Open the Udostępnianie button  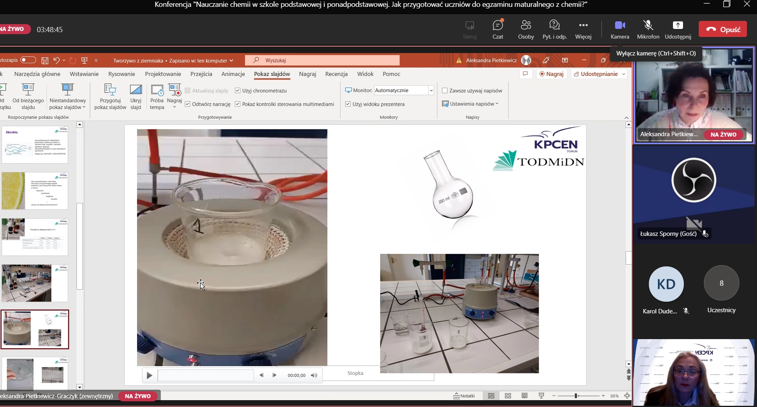coord(595,74)
